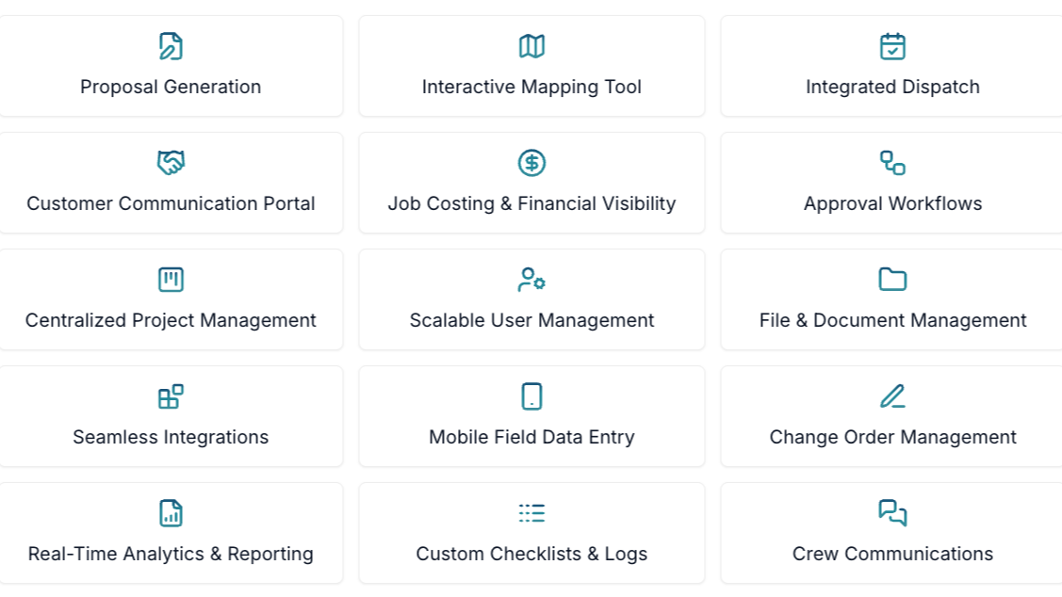Click the chat bubbles icon for Crew Communications

[x=892, y=513]
